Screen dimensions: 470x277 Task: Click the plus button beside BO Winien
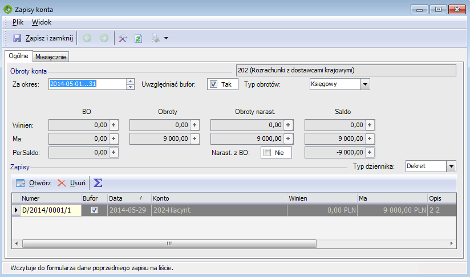click(114, 125)
